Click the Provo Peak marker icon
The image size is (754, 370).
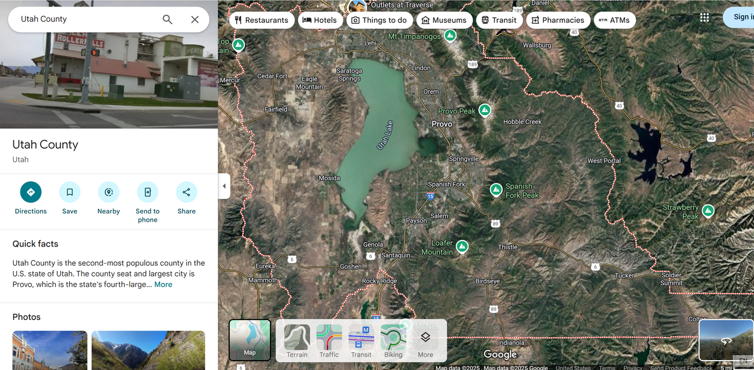(x=485, y=110)
